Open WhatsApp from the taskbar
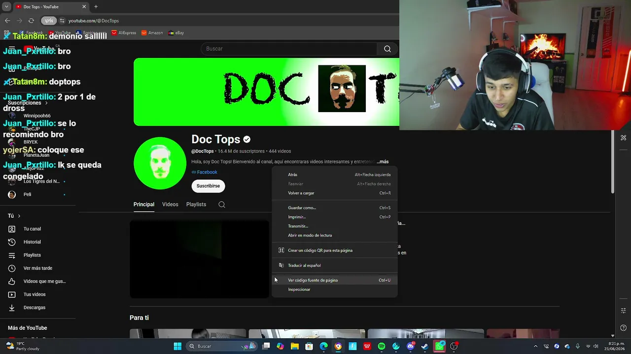Viewport: 631px width, 354px height. [439, 346]
